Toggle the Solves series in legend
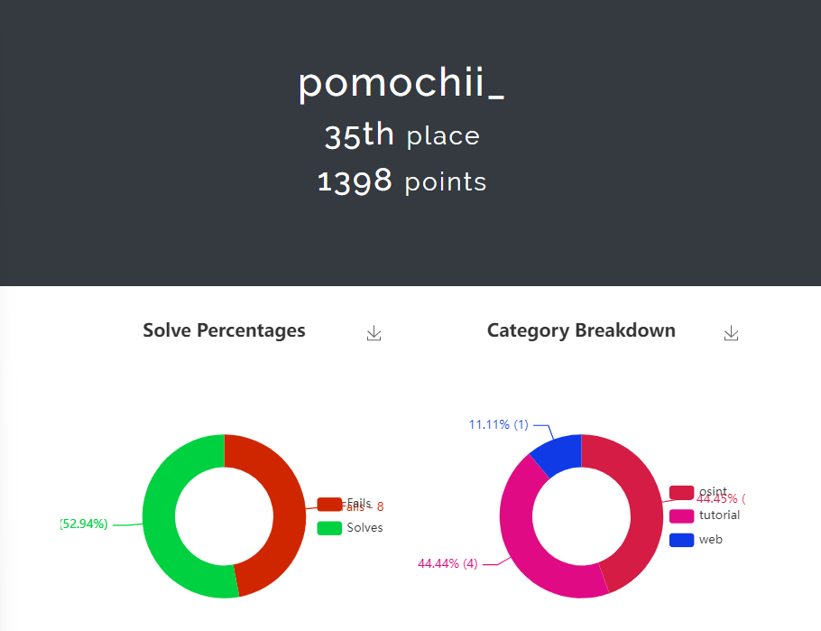This screenshot has height=631, width=821. pos(351,528)
